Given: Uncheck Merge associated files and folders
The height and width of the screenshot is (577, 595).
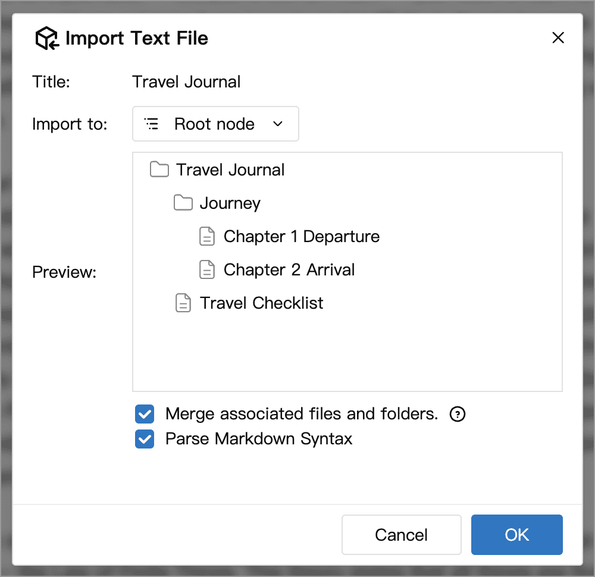Looking at the screenshot, I should coord(145,414).
